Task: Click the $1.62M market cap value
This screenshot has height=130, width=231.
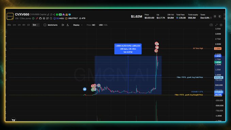Action: (136, 17)
